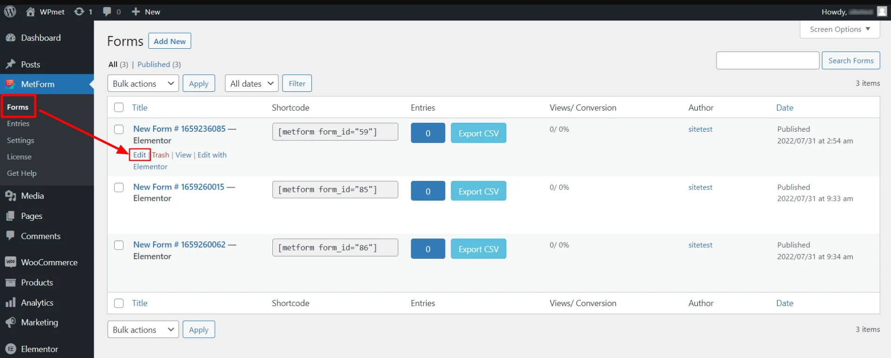Expand the Screen Options panel
This screenshot has width=891, height=358.
(x=839, y=29)
